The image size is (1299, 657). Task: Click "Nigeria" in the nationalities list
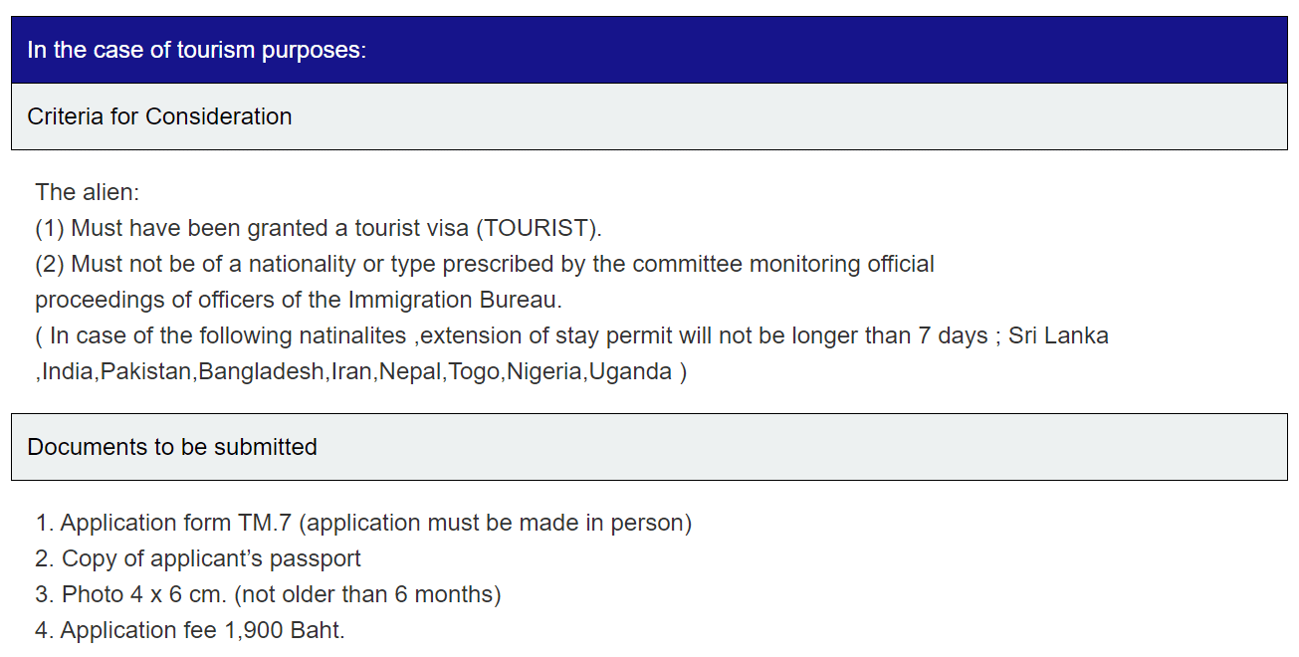point(545,371)
